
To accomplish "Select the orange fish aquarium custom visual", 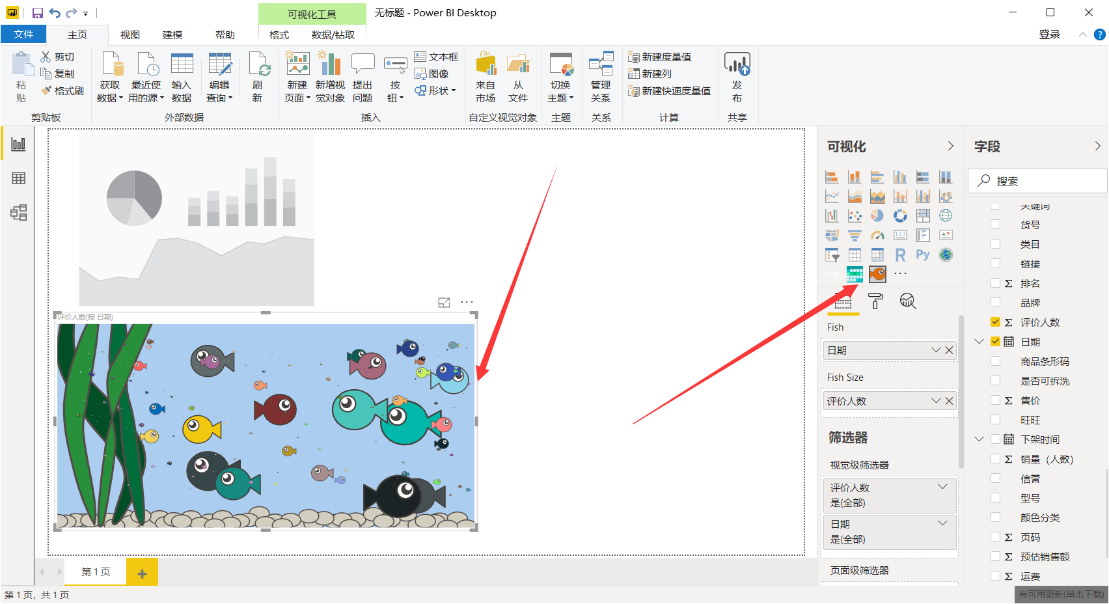I will [x=877, y=274].
